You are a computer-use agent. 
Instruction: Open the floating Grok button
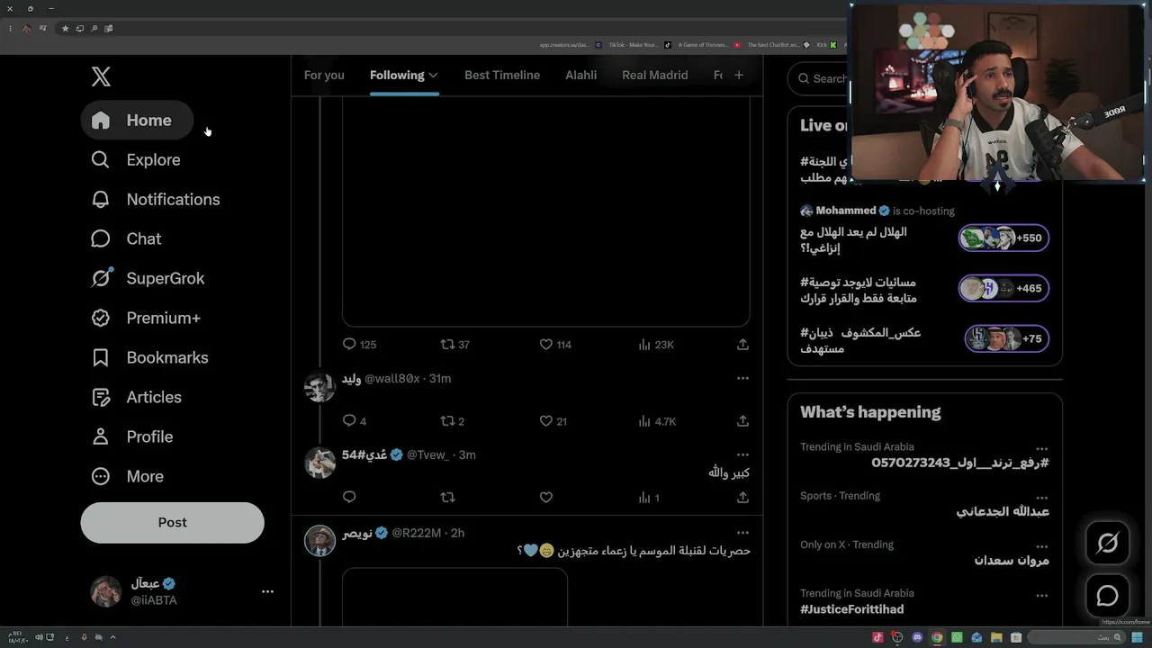(1107, 544)
